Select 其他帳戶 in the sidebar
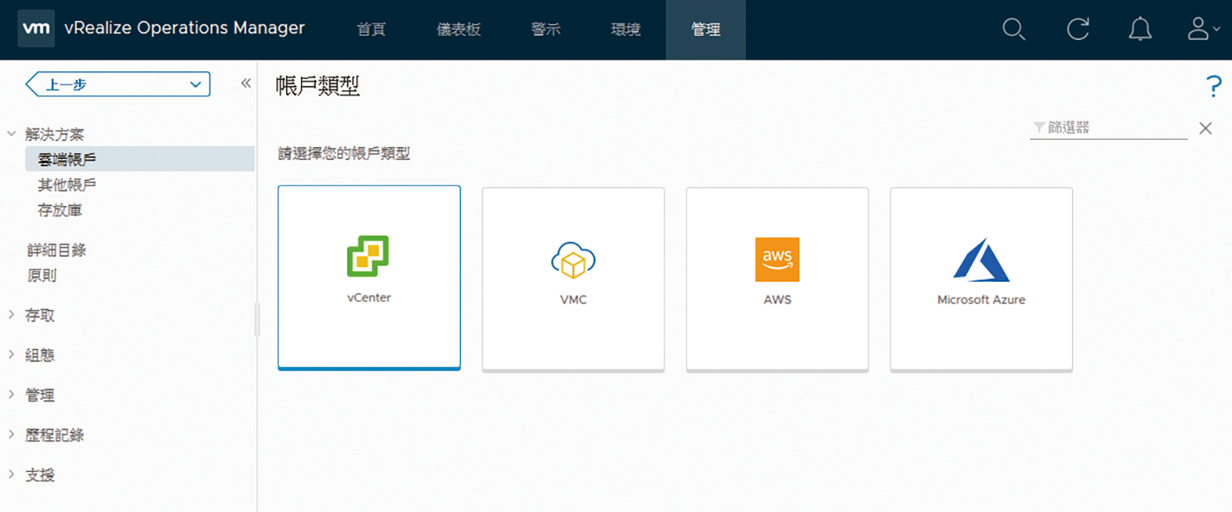1232x512 pixels. 67,184
